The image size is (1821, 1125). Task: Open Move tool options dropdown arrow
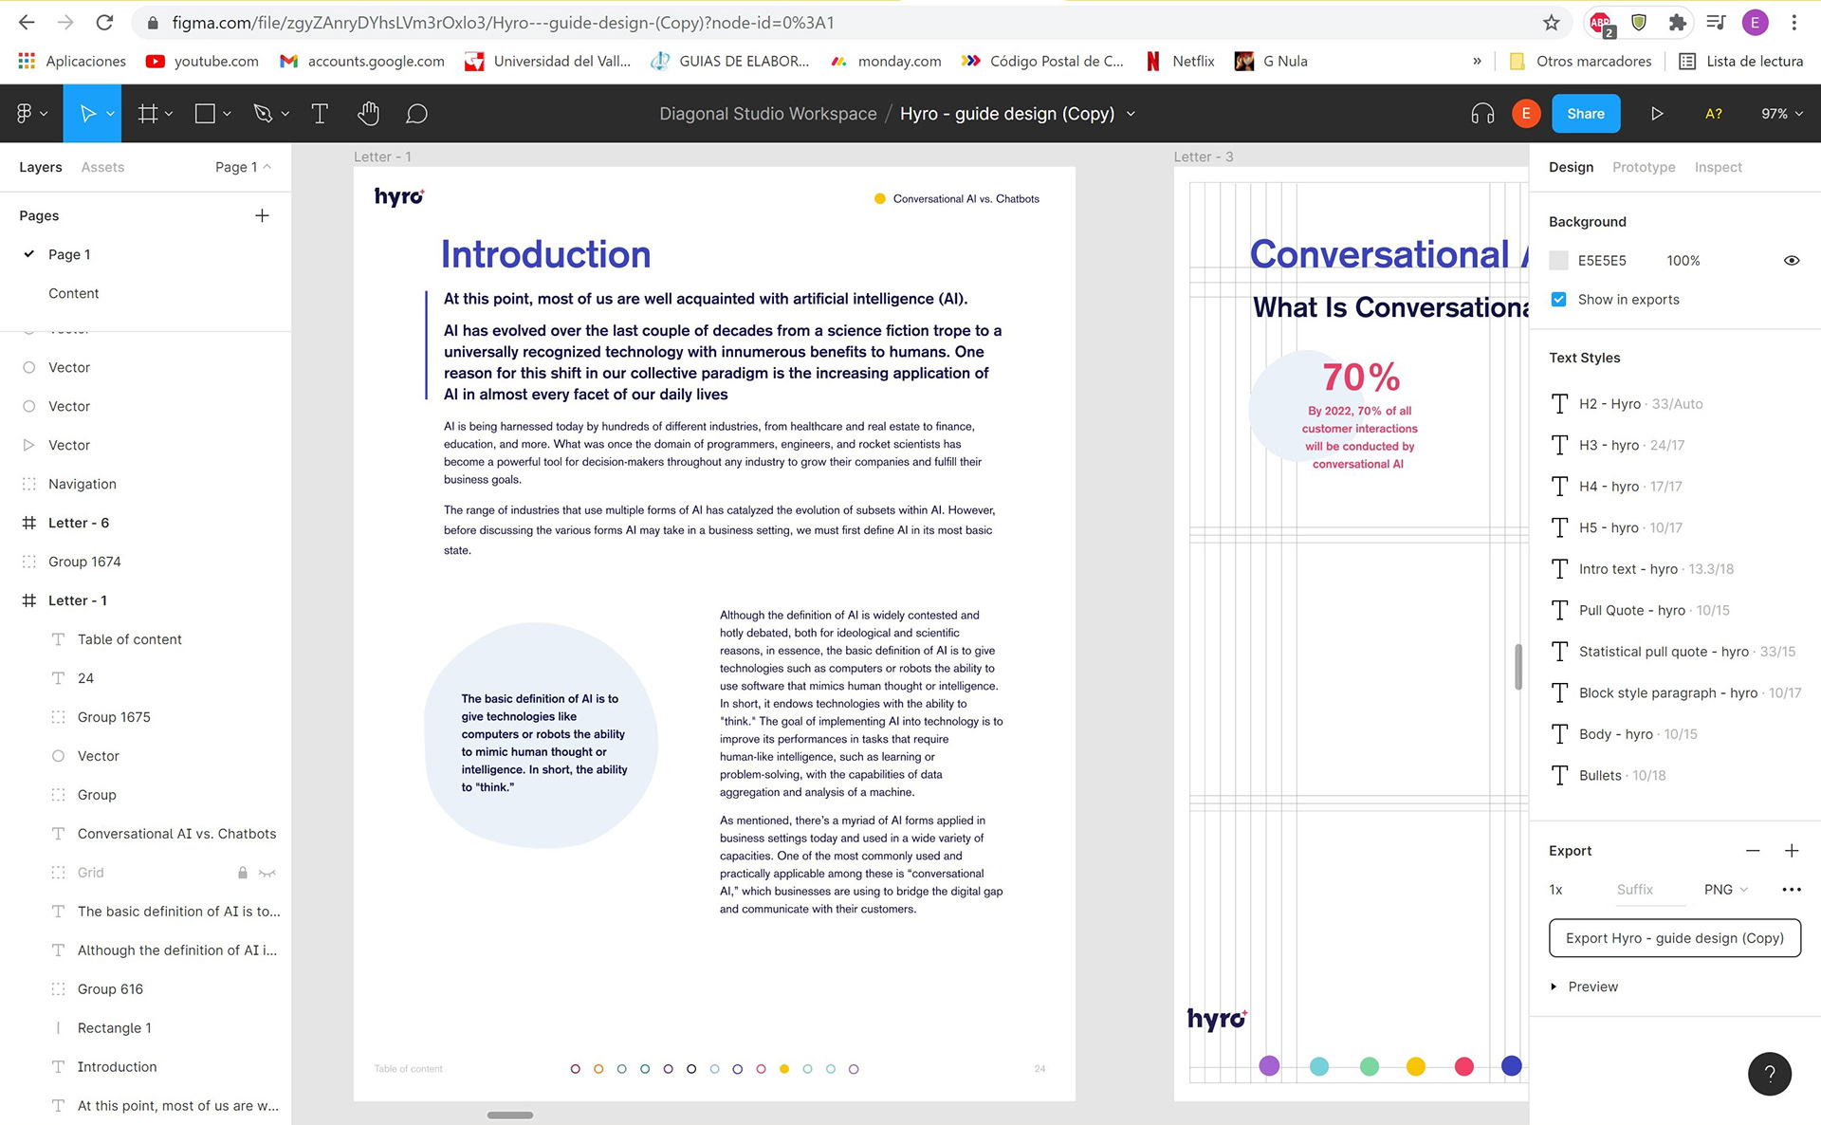110,114
